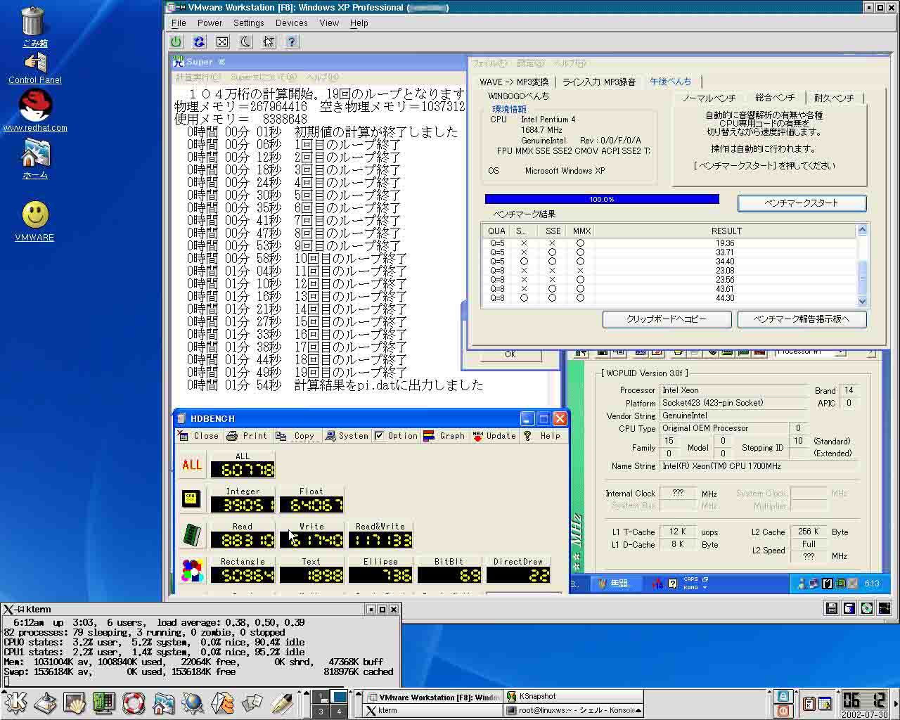Click the KDE panel clock showing 2002-07-30
900x720 pixels.
click(864, 704)
